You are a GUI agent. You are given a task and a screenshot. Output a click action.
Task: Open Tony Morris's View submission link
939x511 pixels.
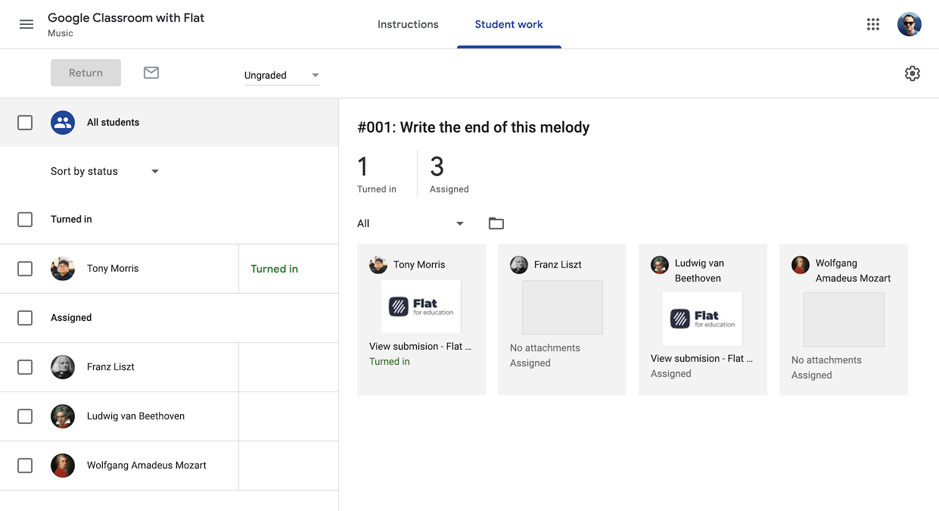tap(421, 346)
